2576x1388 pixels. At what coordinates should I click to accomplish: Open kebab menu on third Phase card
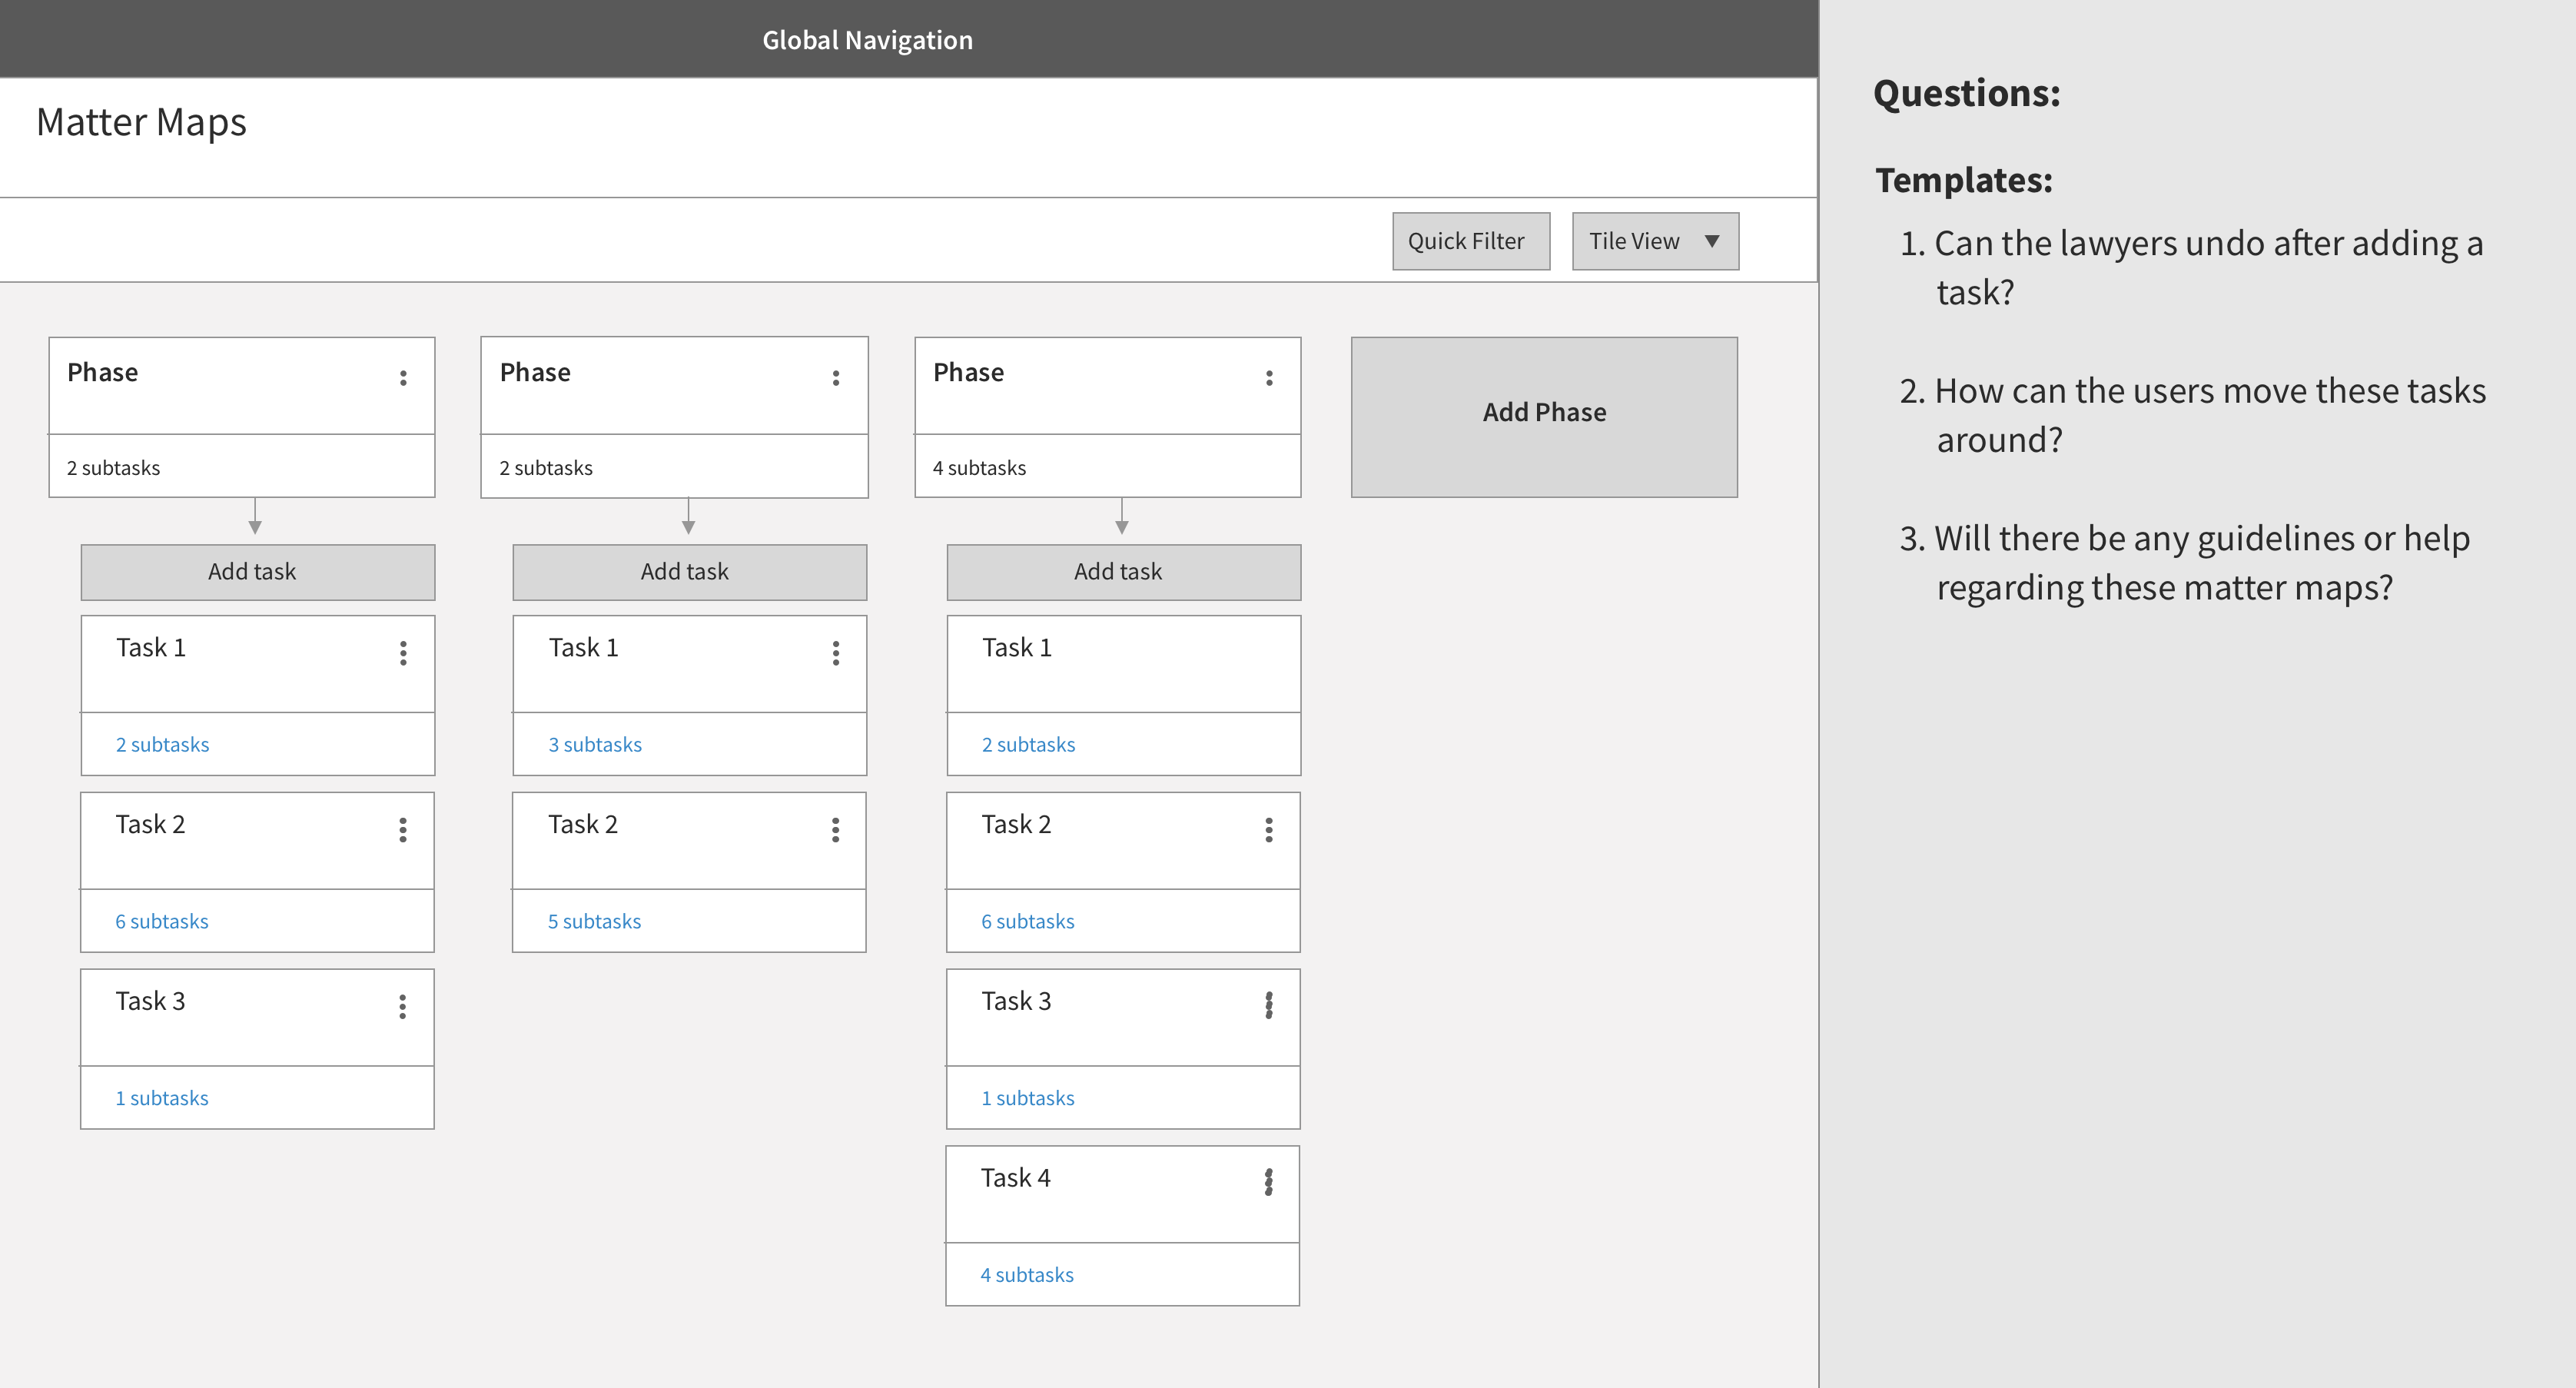pyautogui.click(x=1269, y=378)
